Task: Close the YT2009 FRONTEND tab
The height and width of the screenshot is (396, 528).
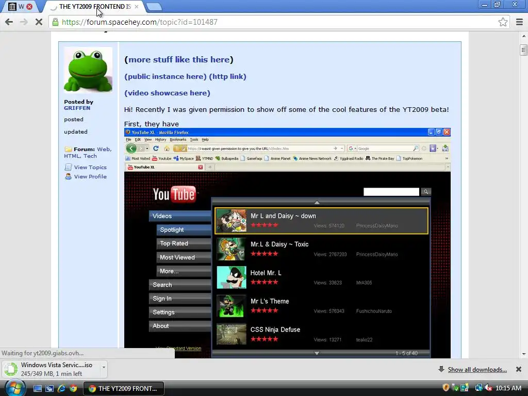Action: pyautogui.click(x=136, y=6)
